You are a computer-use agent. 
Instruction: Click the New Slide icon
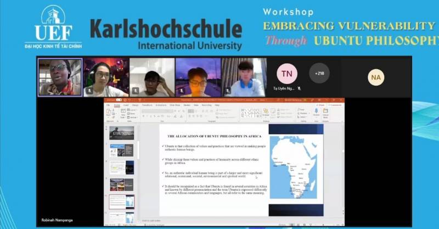coord(122,112)
